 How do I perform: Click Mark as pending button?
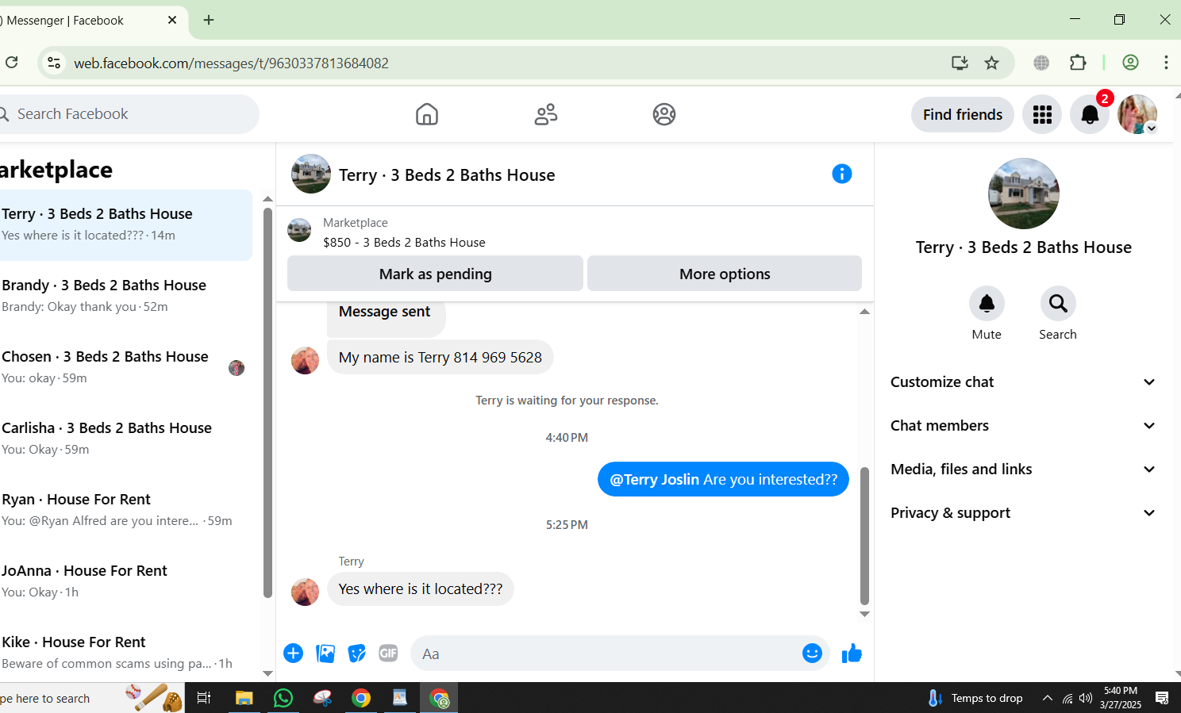click(x=435, y=274)
